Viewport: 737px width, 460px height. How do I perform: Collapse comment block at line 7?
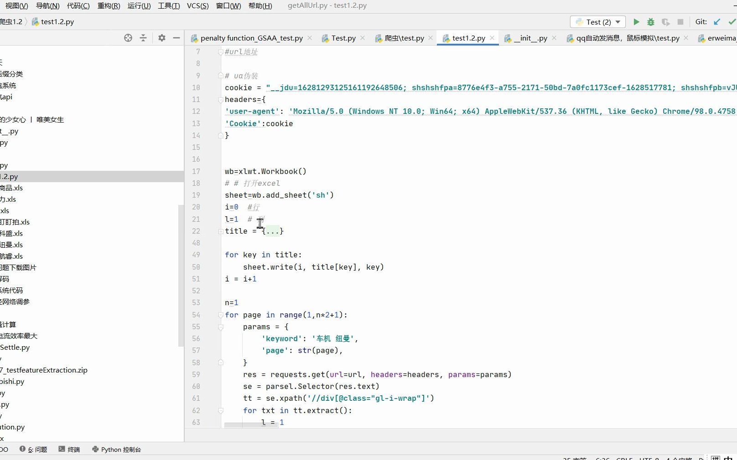[x=221, y=52]
